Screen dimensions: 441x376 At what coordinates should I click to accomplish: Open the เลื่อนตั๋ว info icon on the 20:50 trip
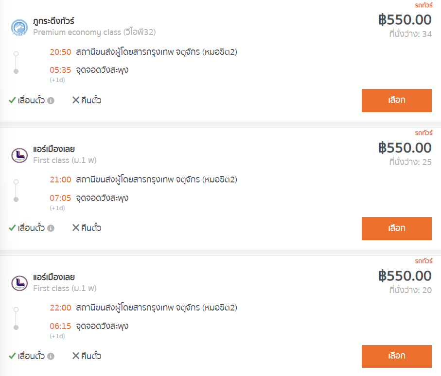[x=51, y=100]
